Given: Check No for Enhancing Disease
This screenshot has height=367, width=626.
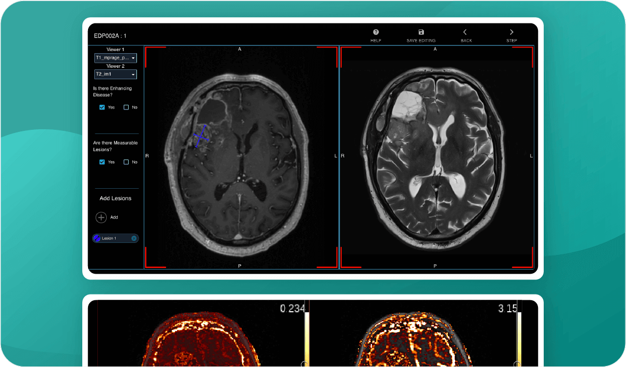Looking at the screenshot, I should tap(126, 107).
